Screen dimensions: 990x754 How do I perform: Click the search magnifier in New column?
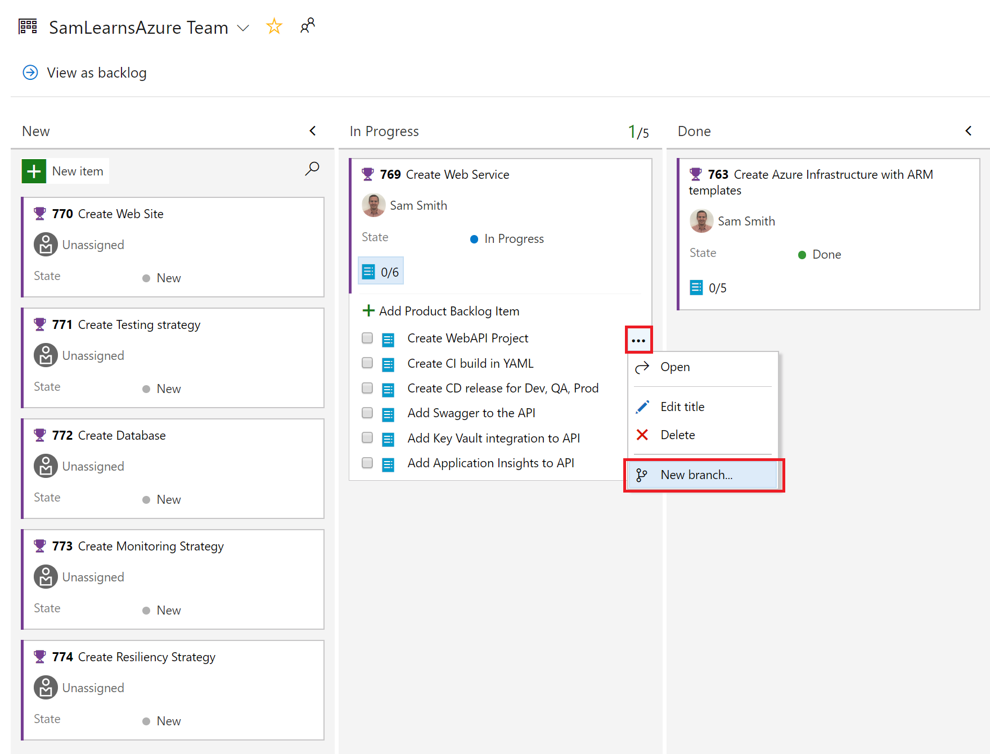tap(312, 169)
